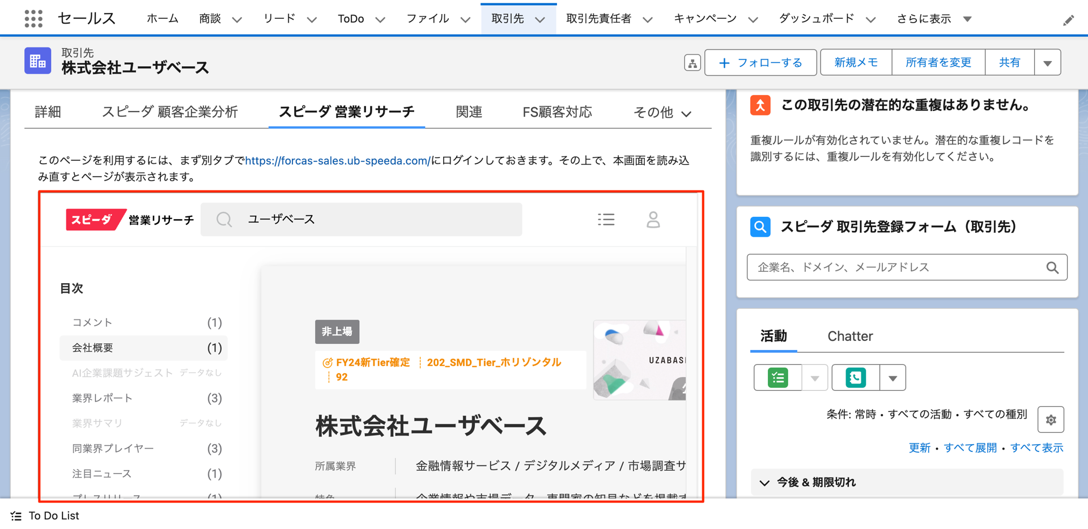Click the フォローする button

[x=760, y=62]
